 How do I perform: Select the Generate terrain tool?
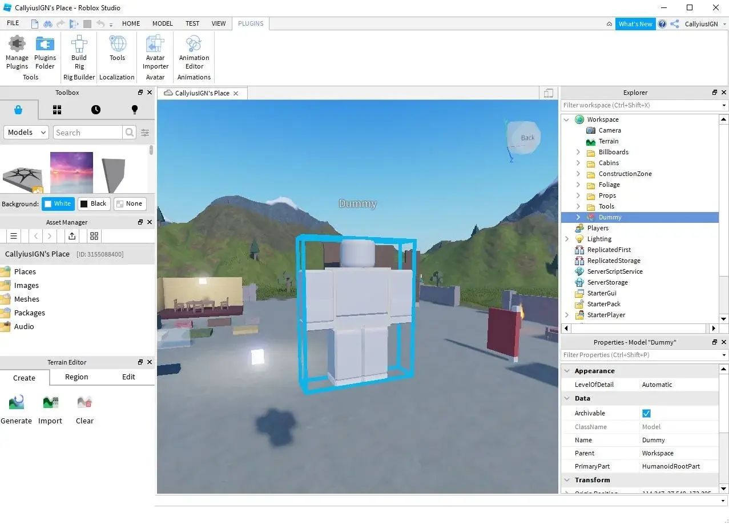[17, 410]
